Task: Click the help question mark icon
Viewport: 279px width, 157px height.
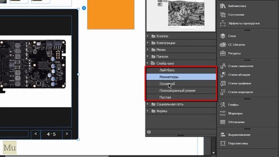Action: click(149, 132)
